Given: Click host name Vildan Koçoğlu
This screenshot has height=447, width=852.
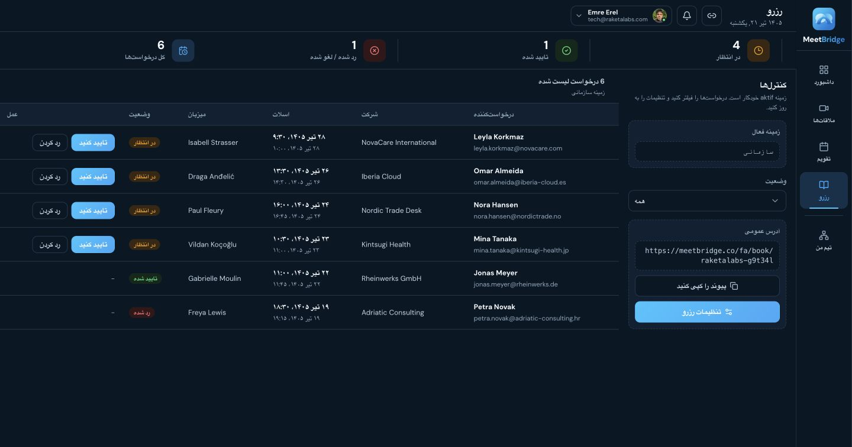Looking at the screenshot, I should coord(212,245).
